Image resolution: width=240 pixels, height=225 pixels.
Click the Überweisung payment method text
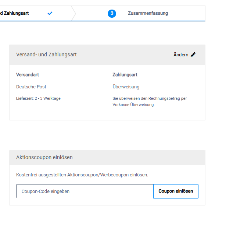tap(126, 87)
